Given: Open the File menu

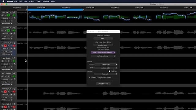Looking at the screenshot, I should 20,1.
